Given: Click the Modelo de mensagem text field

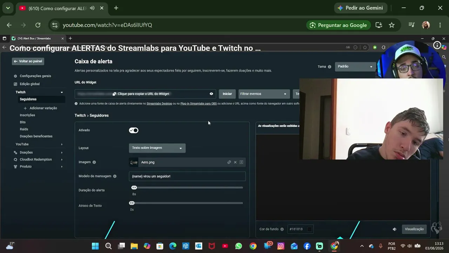Looking at the screenshot, I should (x=187, y=176).
